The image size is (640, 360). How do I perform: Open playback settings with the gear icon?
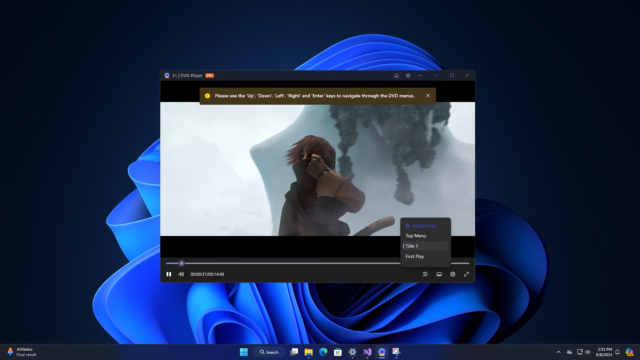(452, 274)
